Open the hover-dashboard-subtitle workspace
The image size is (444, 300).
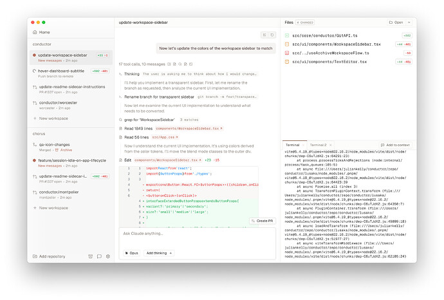71,73
